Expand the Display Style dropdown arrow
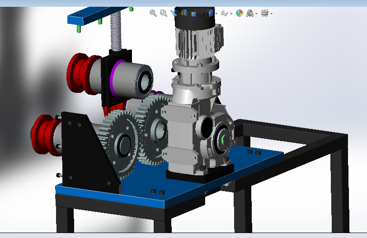 (x=216, y=14)
